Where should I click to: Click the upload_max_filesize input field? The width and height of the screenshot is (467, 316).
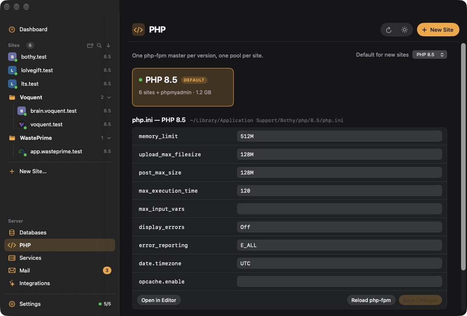(340, 154)
